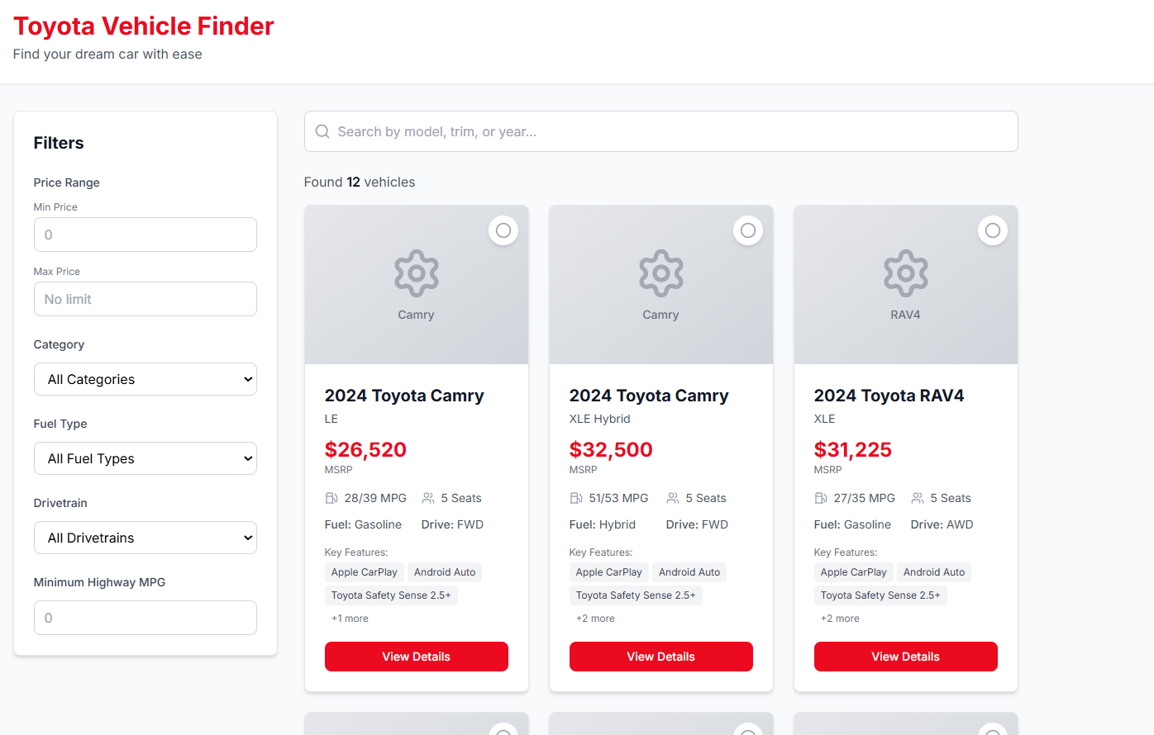This screenshot has height=735, width=1154.
Task: Open the All Categories dropdown
Action: tap(145, 379)
